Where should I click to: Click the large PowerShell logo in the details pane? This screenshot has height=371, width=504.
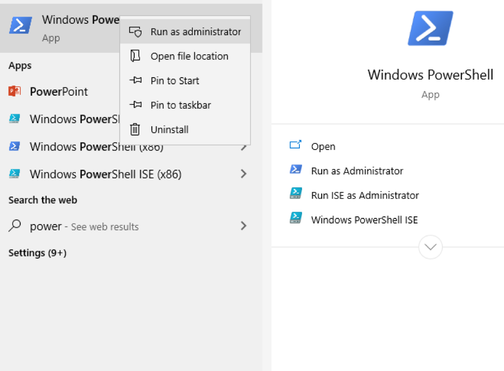point(430,28)
